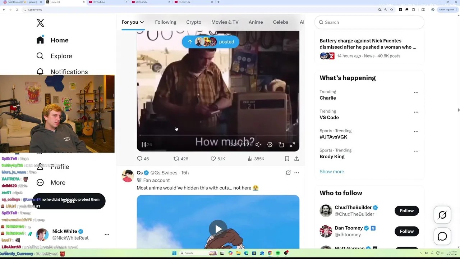The width and height of the screenshot is (460, 259).
Task: Open the Charlie trending topic
Action: (328, 98)
